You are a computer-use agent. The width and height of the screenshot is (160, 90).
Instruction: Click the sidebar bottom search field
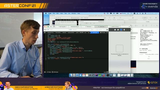click(123, 72)
